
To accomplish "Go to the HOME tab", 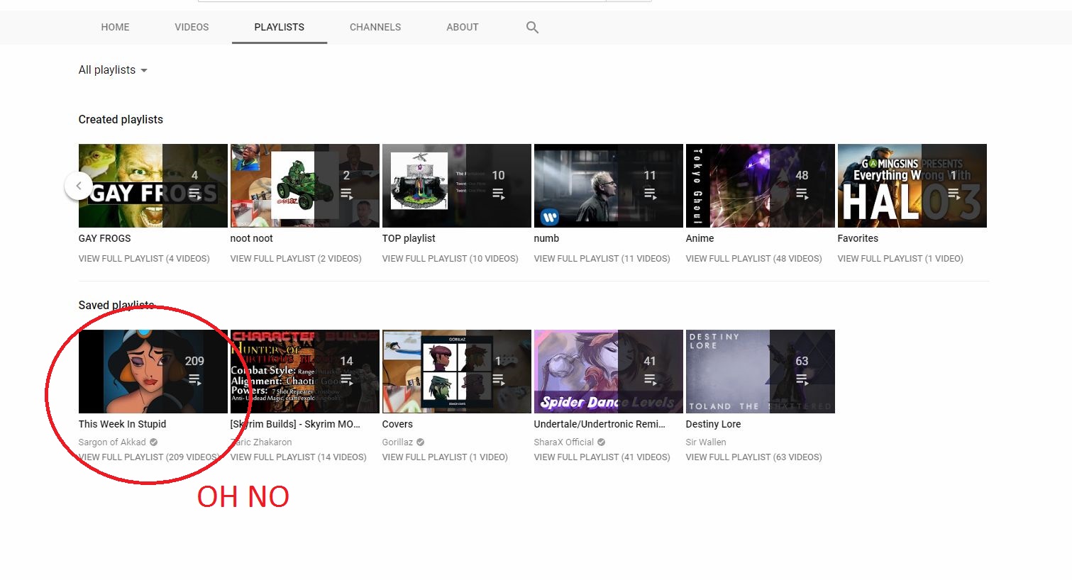I will point(115,27).
